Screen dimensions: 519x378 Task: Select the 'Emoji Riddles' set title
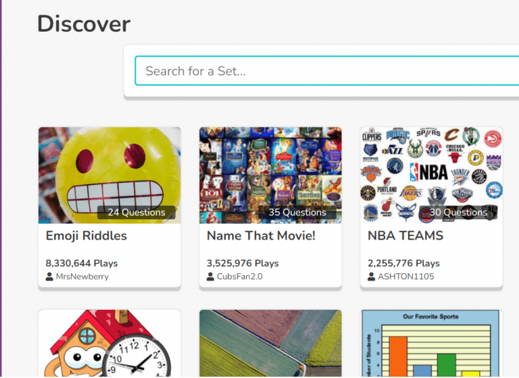coord(86,236)
